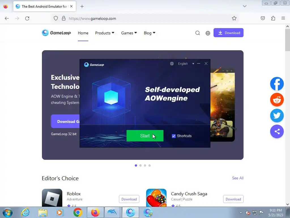Close the GameLoop browser tab
290x218 pixels.
pos(71,6)
